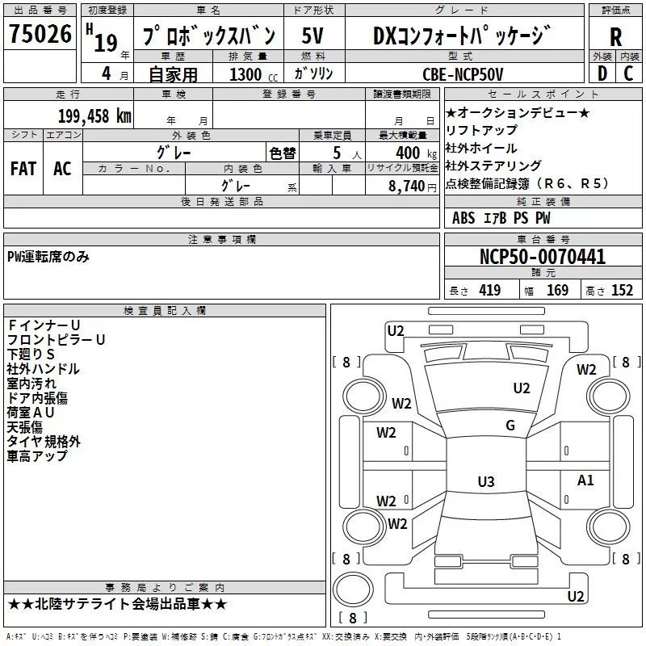Select the length value 419
Viewport: 646px width, 646px height.
[x=490, y=291]
